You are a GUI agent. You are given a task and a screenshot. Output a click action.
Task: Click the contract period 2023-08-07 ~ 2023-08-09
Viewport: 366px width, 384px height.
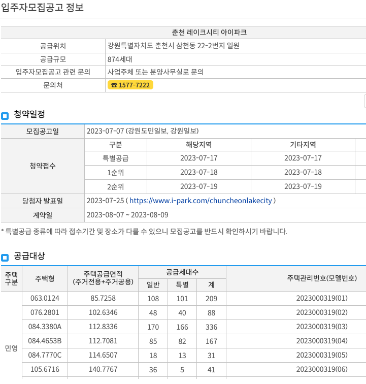(127, 215)
